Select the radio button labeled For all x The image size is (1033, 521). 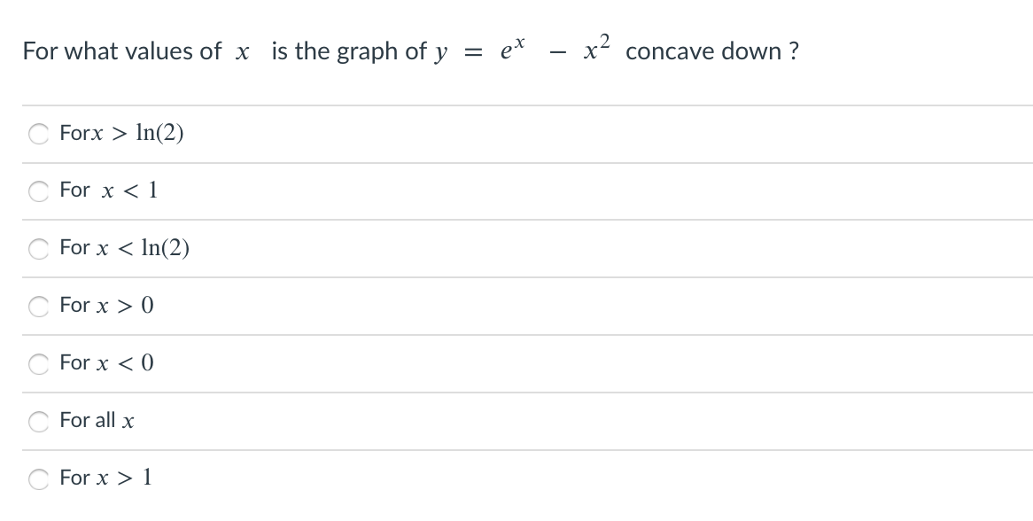[38, 422]
